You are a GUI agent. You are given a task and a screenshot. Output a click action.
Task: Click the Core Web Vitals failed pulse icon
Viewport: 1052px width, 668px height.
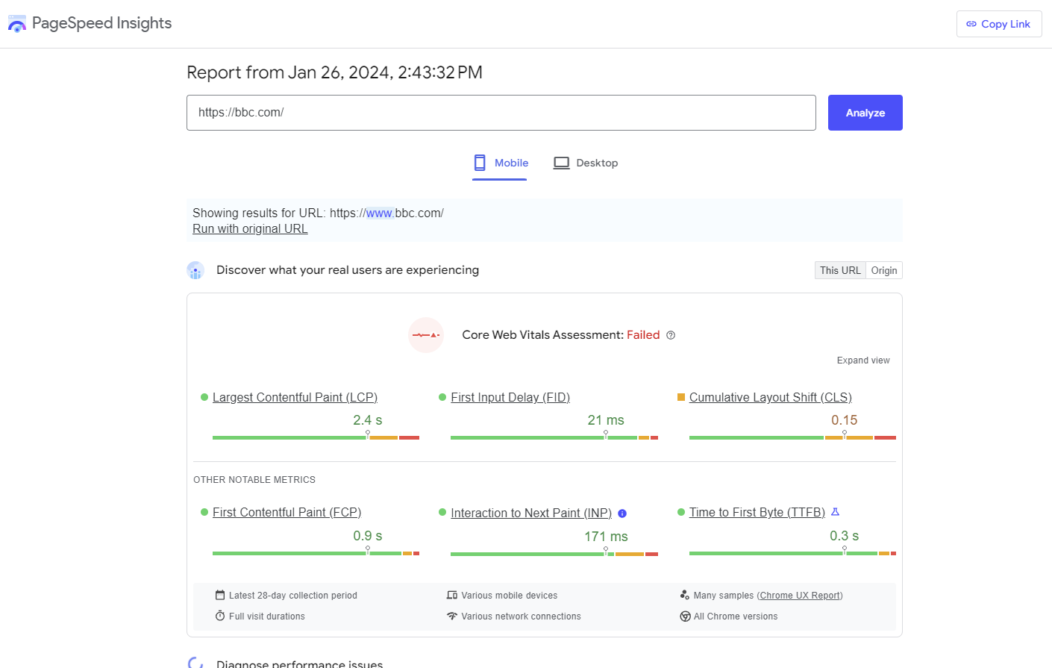tap(426, 335)
